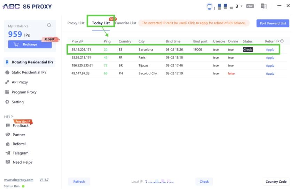Click Apply for the Paris row
295x190 pixels.
click(270, 57)
